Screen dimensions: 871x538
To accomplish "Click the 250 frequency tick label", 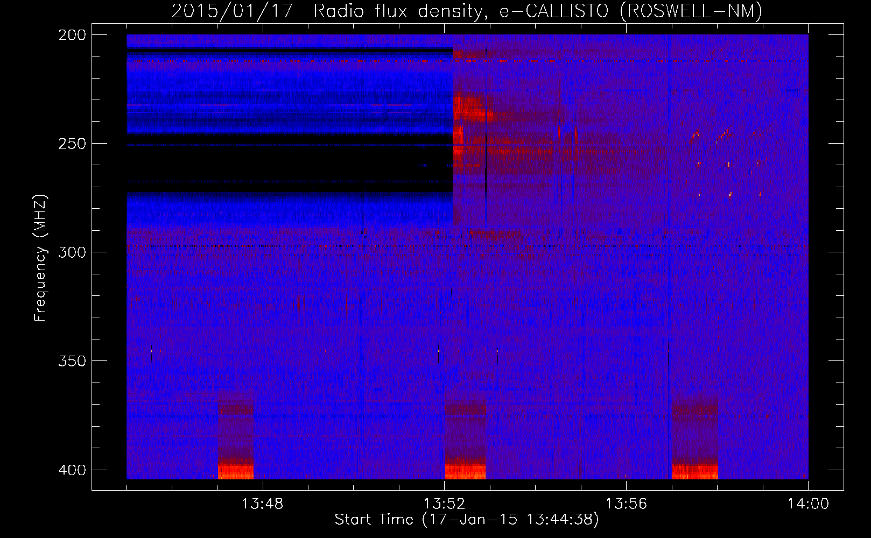I will pos(72,144).
